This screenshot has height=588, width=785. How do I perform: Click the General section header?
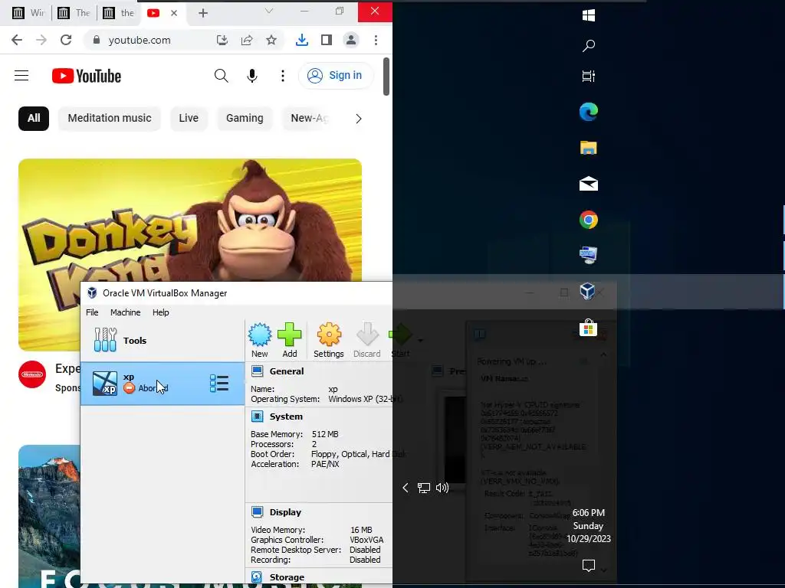287,371
